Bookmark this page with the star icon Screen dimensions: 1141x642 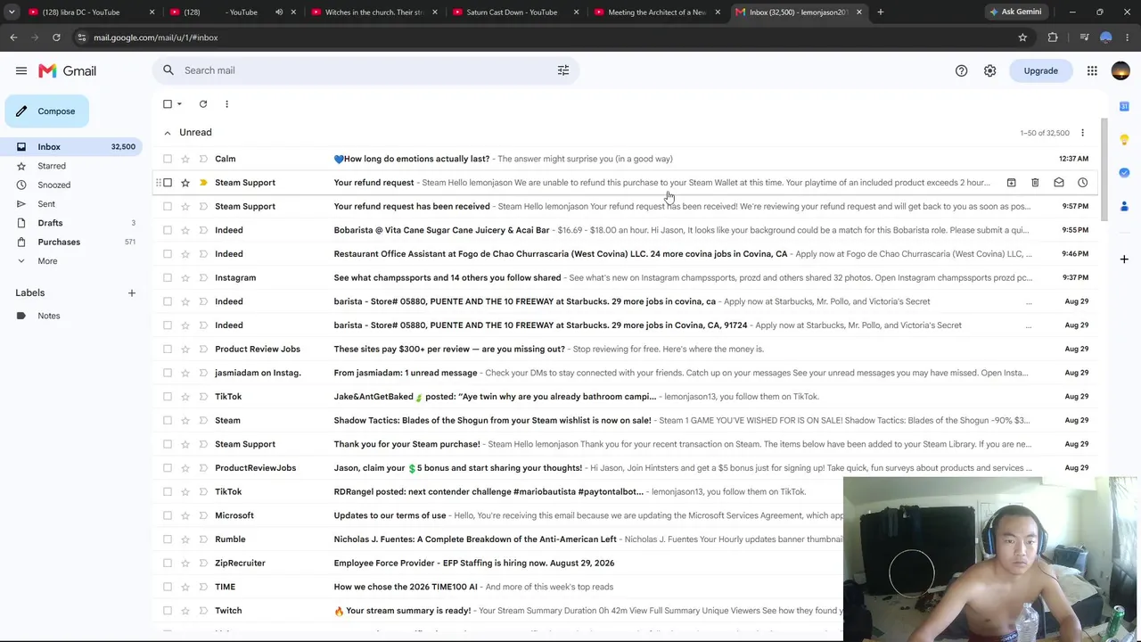point(1022,37)
